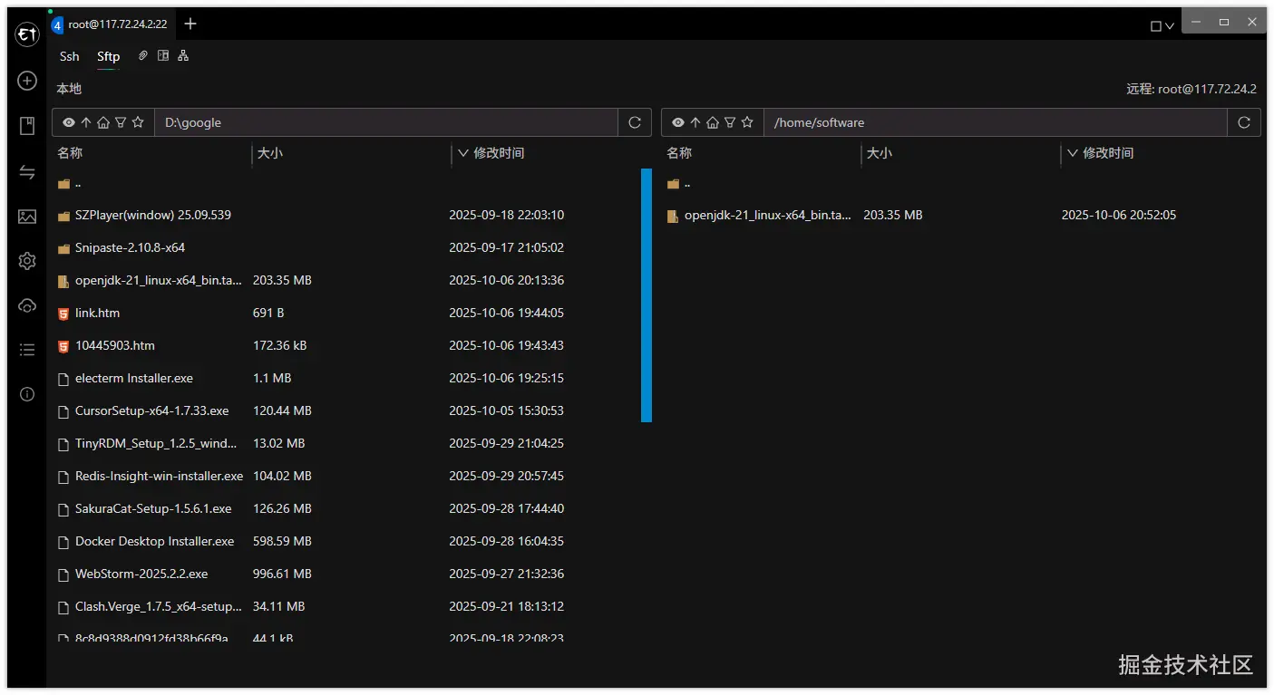Viewport: 1274px width, 695px height.
Task: Sort local files by 大小 column
Action: click(270, 153)
